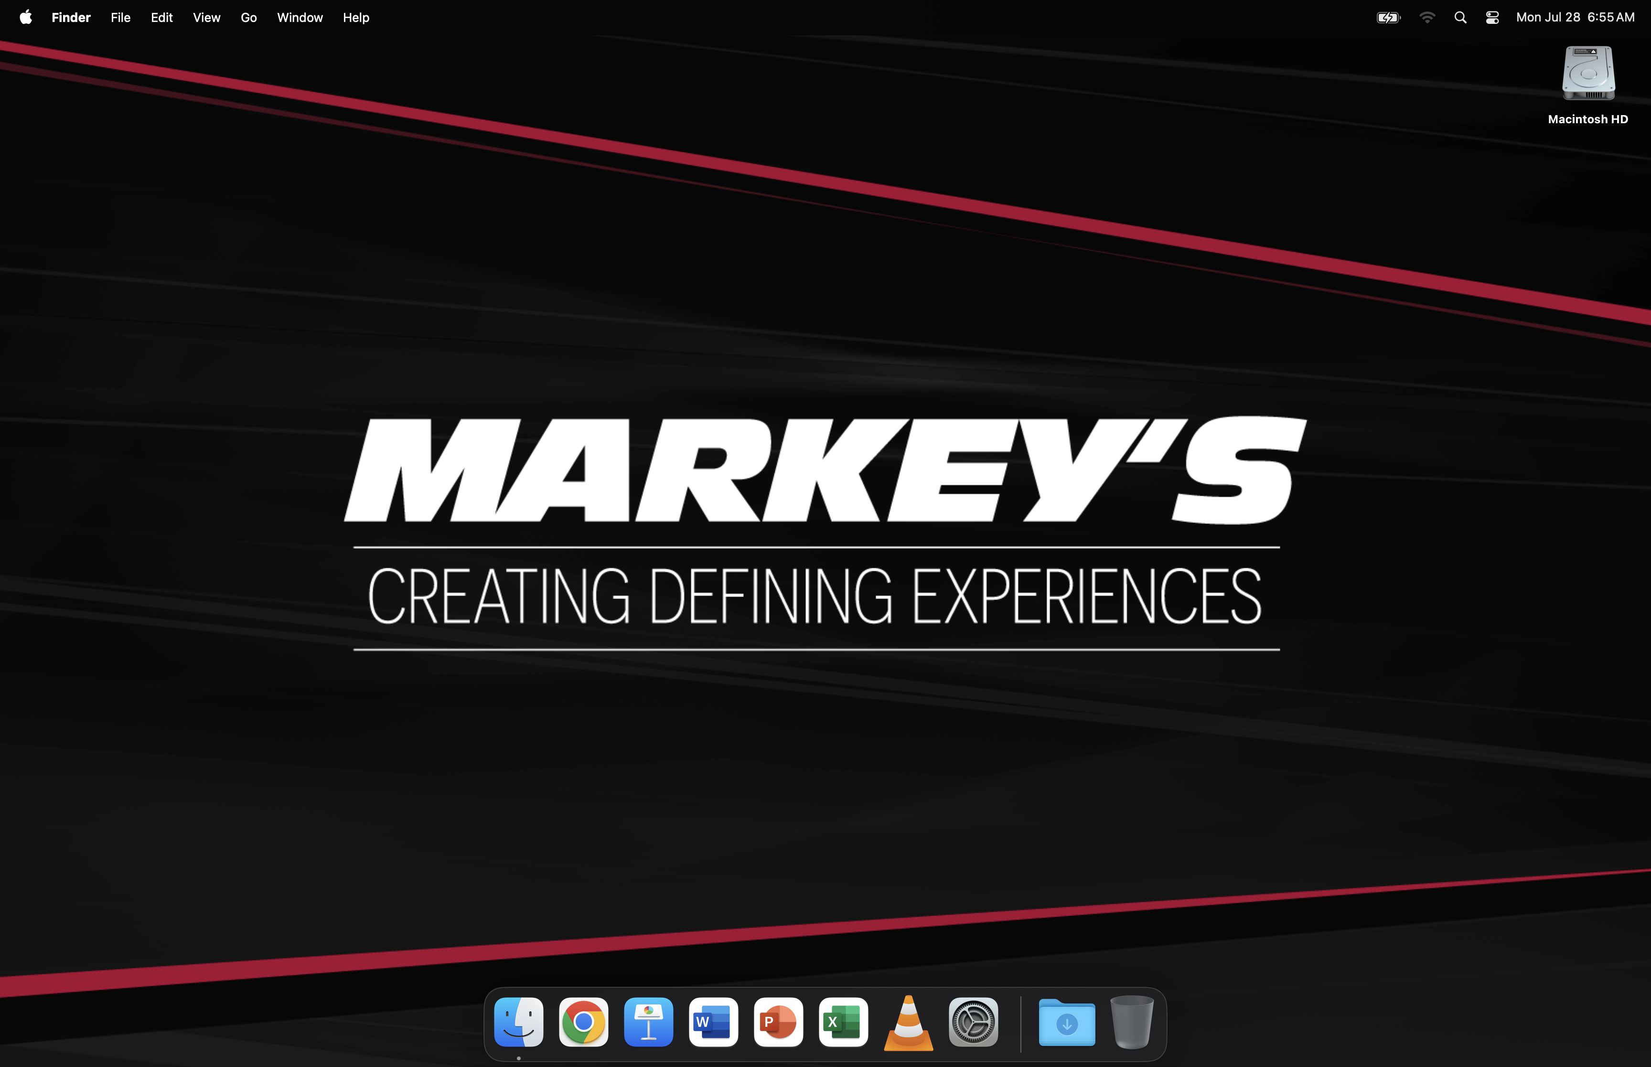
Task: Open the Downloads folder stack
Action: click(1067, 1022)
